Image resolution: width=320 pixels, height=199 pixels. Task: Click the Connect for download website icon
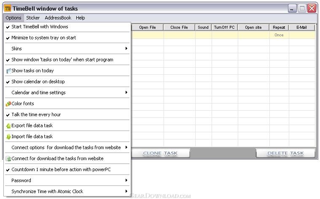point(8,159)
